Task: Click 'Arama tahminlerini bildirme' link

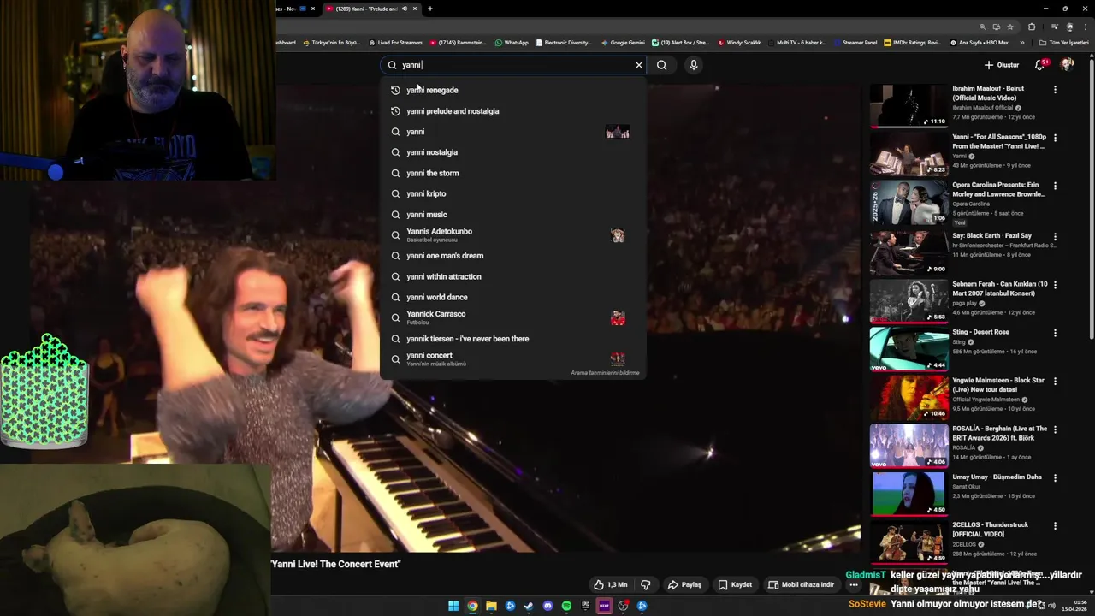Action: tap(605, 373)
